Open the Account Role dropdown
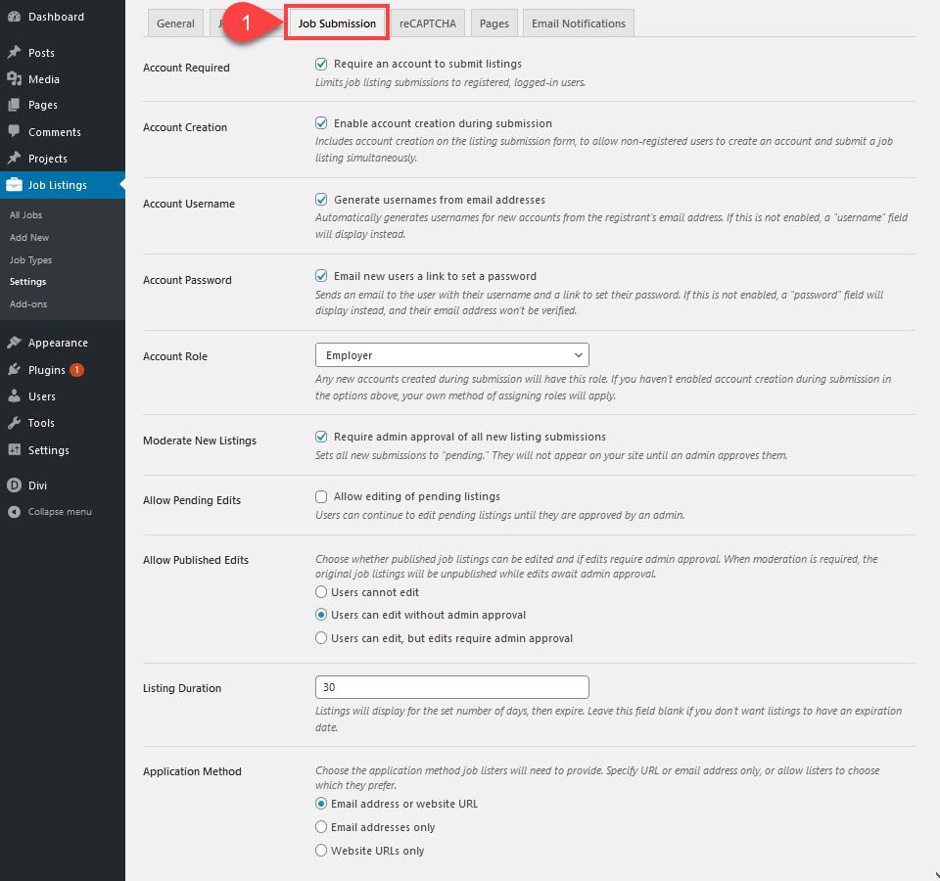The width and height of the screenshot is (940, 881). [450, 354]
